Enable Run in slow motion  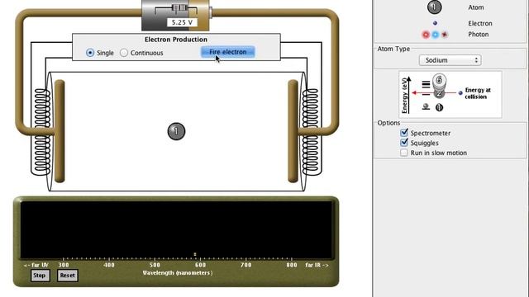point(404,153)
